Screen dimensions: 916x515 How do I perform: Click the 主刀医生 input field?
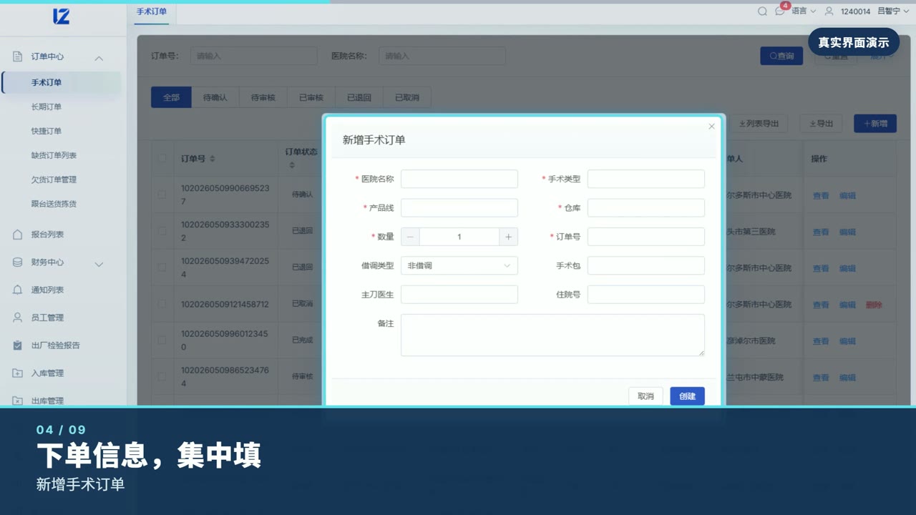click(459, 294)
